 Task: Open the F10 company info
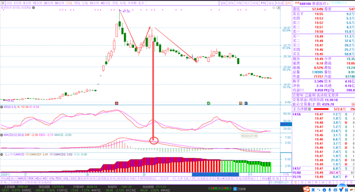tap(263, 3)
